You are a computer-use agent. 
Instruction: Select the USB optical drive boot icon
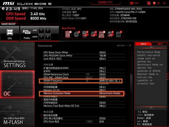93,34
